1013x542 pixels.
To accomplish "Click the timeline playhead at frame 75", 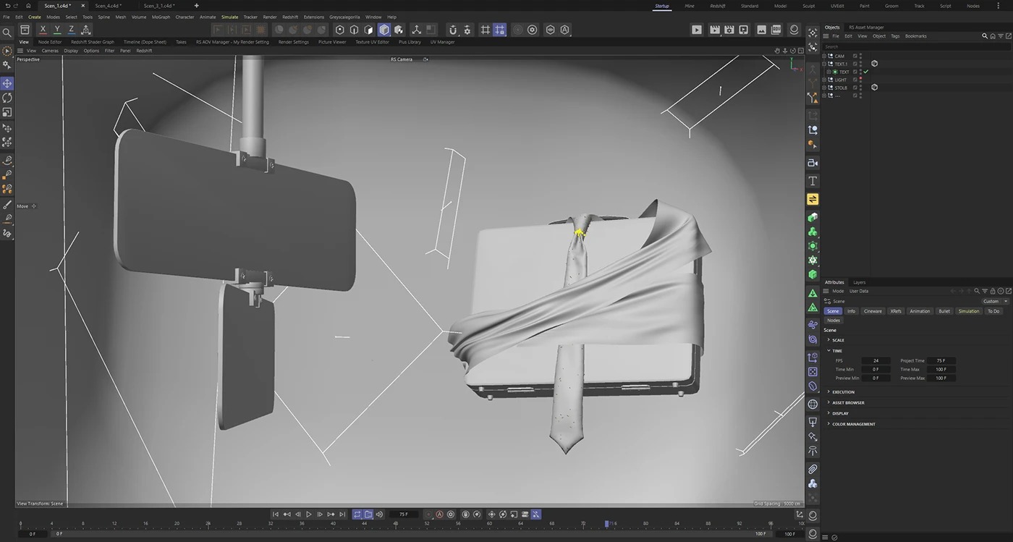I will 607,523.
